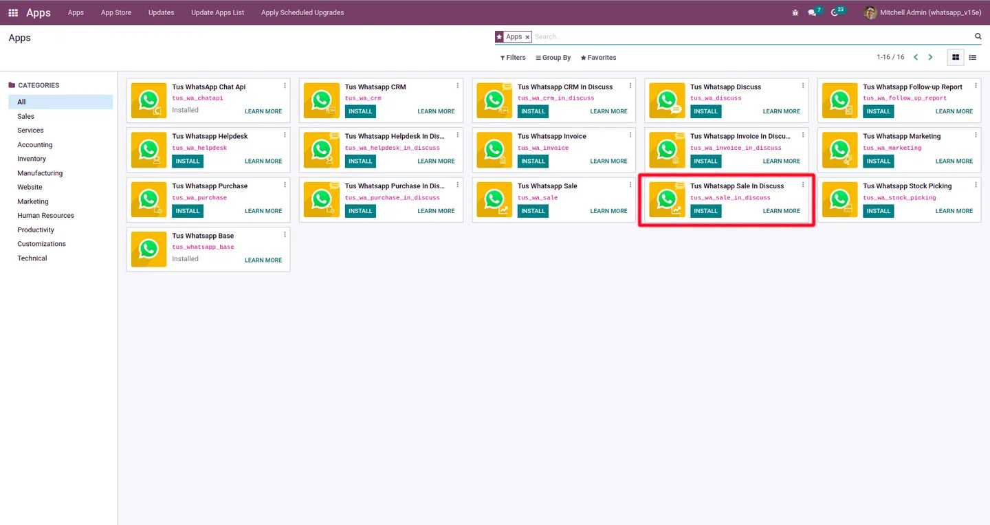The image size is (990, 525).
Task: Open kebab menu on Tus Whatsapp CRM card
Action: coord(457,86)
